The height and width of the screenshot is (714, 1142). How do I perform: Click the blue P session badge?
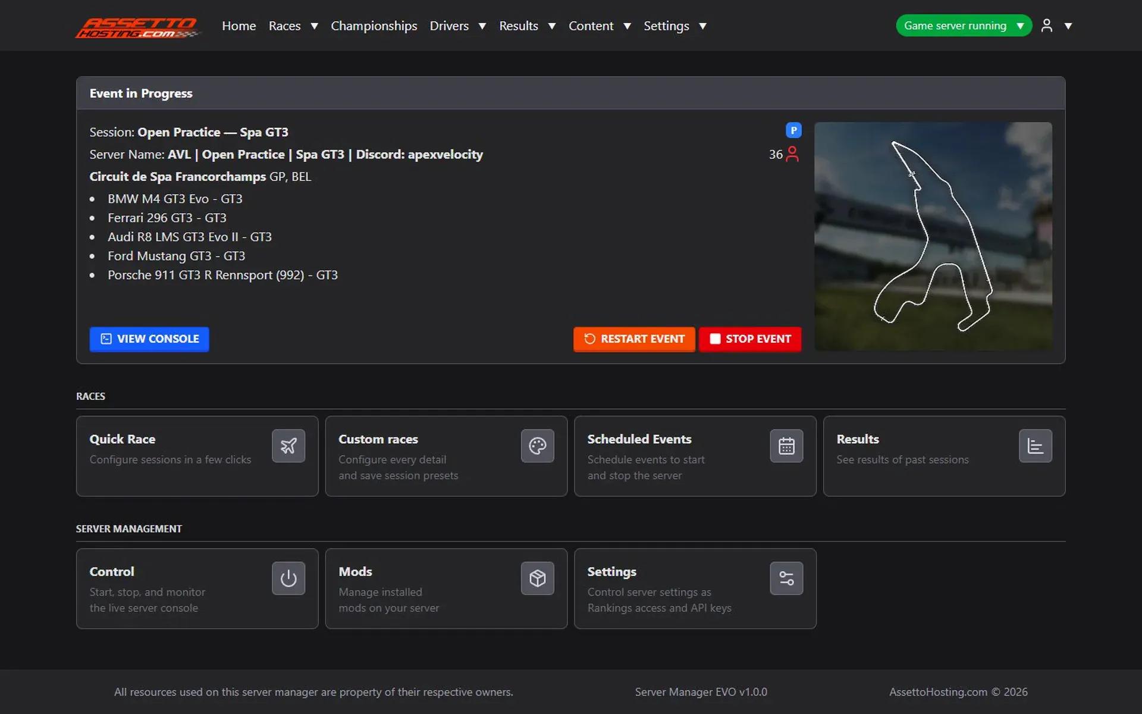793,130
